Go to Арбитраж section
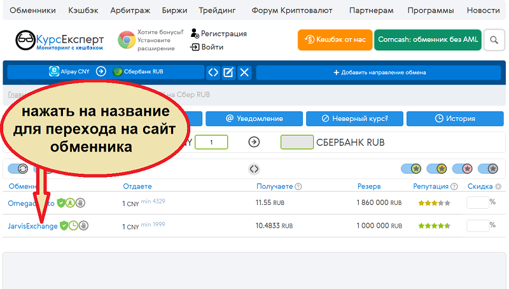 pyautogui.click(x=130, y=10)
